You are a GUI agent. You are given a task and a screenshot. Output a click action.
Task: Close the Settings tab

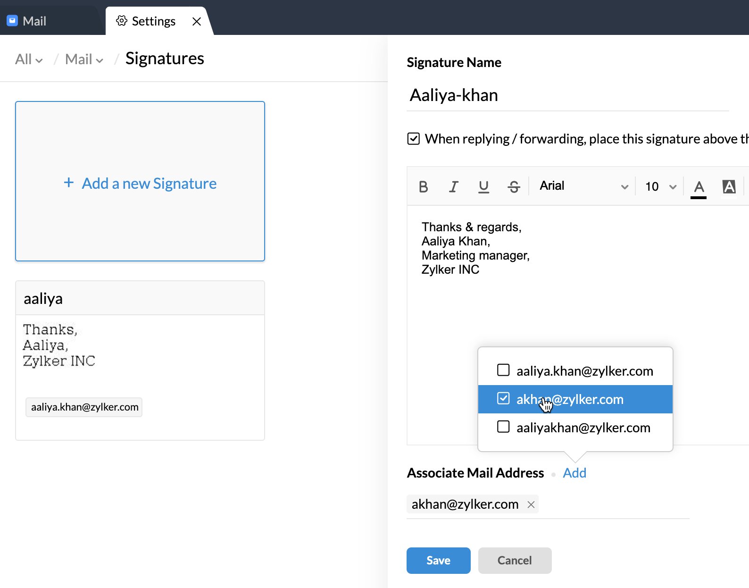(197, 22)
